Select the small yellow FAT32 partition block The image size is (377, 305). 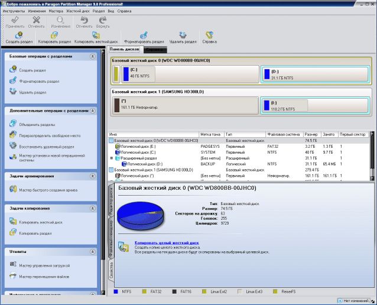(x=116, y=74)
